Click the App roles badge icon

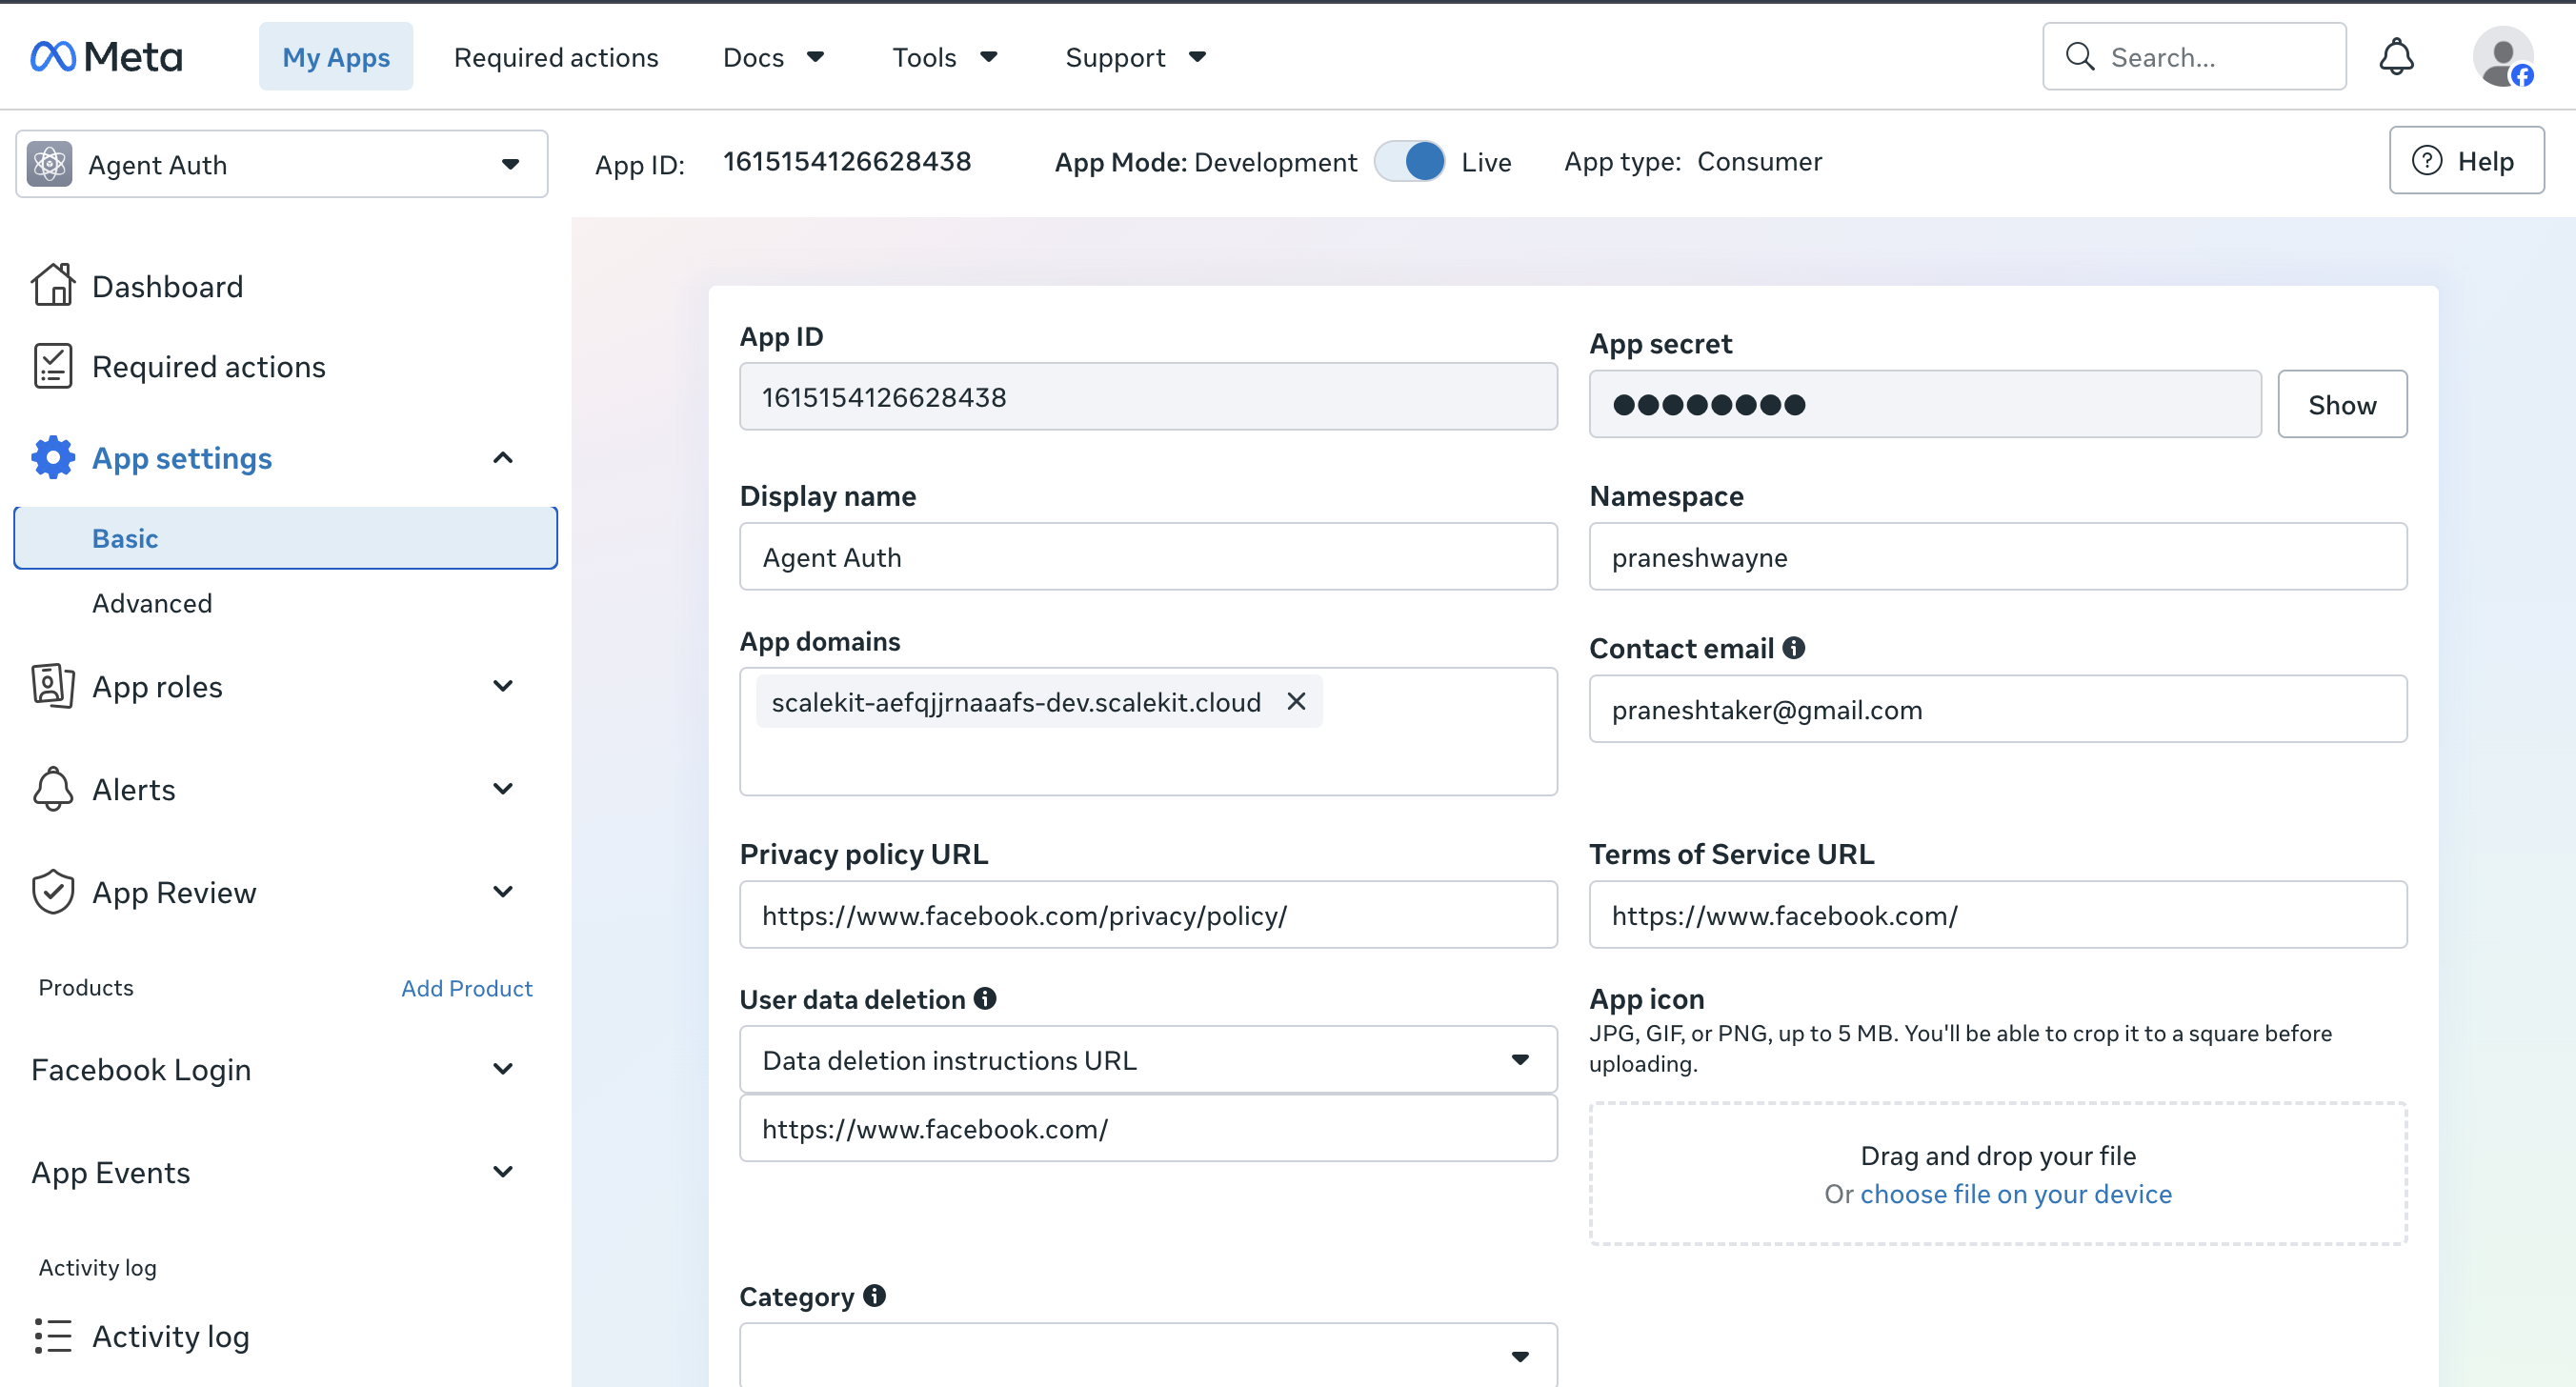(x=53, y=686)
